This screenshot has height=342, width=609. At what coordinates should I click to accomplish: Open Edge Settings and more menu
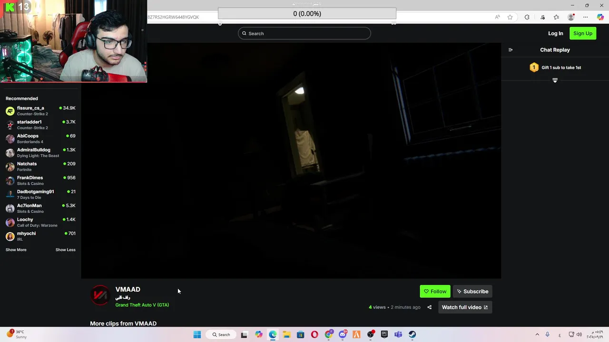[x=586, y=17]
